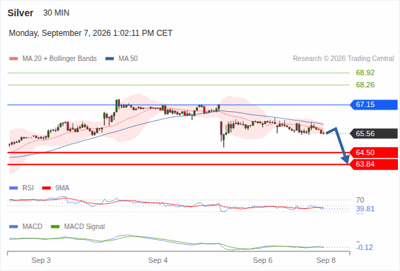Click the RSI value 39.81 label
The height and width of the screenshot is (271, 400).
click(x=365, y=209)
